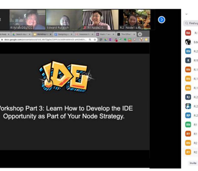Image resolution: width=198 pixels, height=171 pixels.
Task: Open the Chrome profile avatar icon
Action: coord(141,40)
